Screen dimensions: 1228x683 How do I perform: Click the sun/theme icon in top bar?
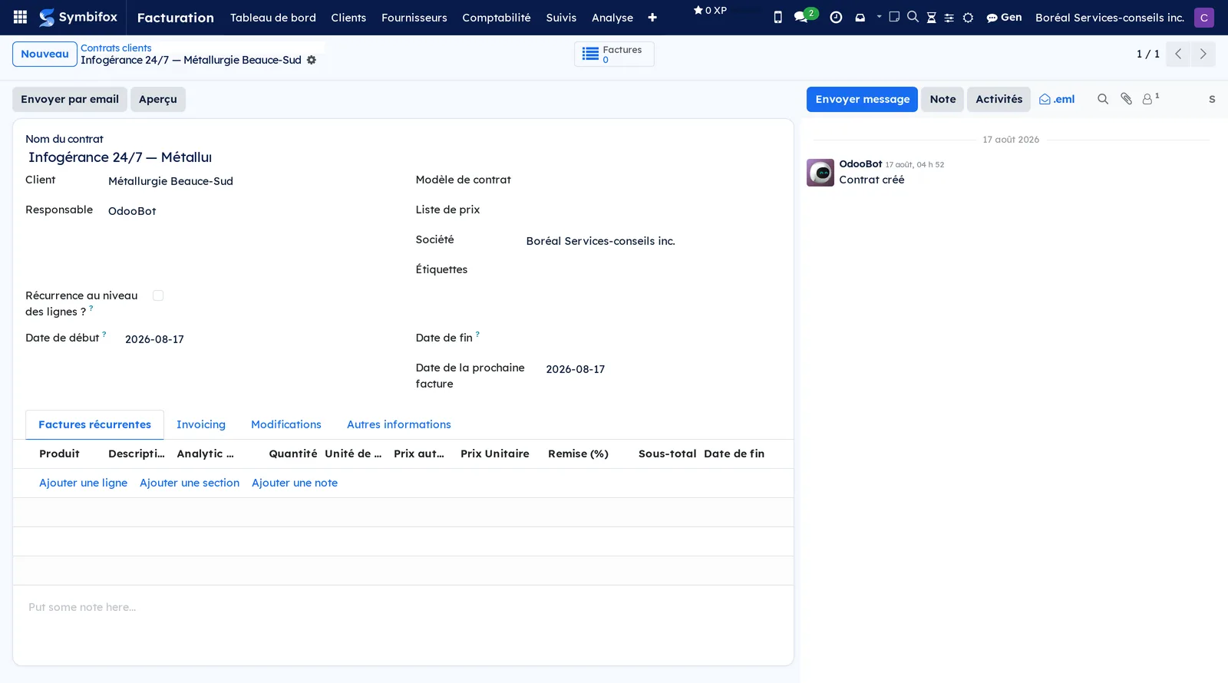coord(968,17)
